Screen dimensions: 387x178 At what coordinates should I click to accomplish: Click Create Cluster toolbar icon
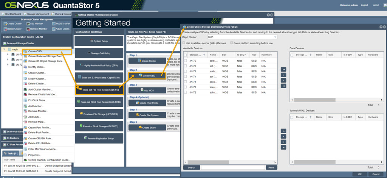[5, 24]
